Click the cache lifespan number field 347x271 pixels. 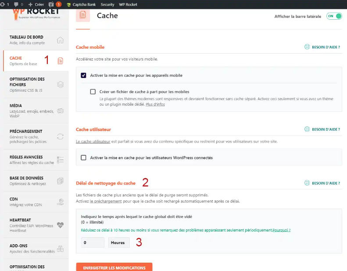click(x=93, y=242)
